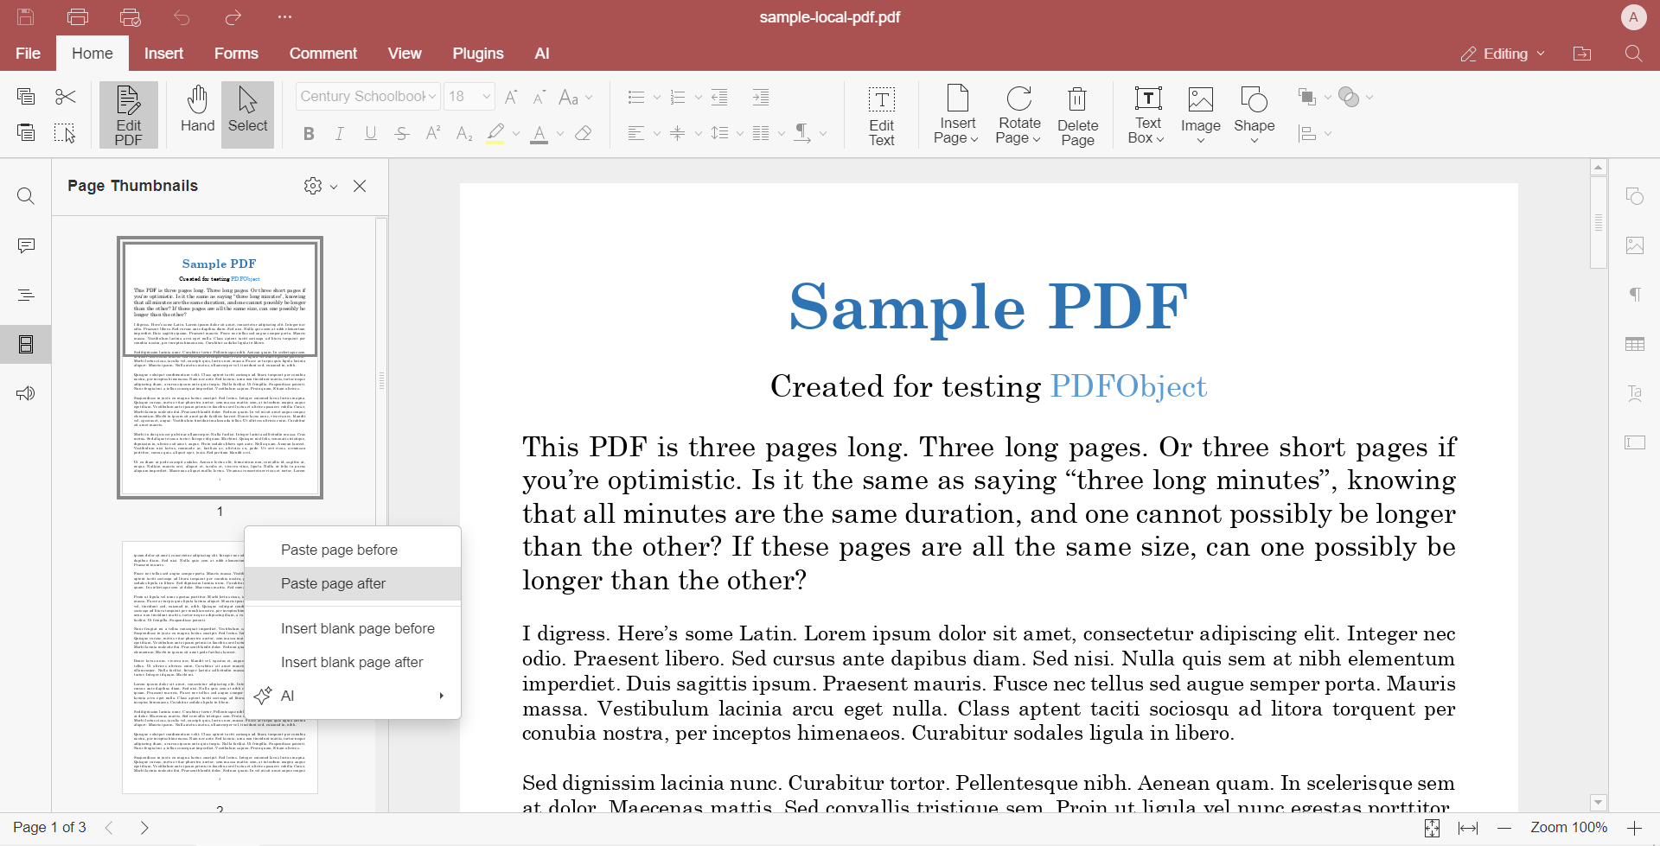Choose Paste page after in context menu

point(353,584)
